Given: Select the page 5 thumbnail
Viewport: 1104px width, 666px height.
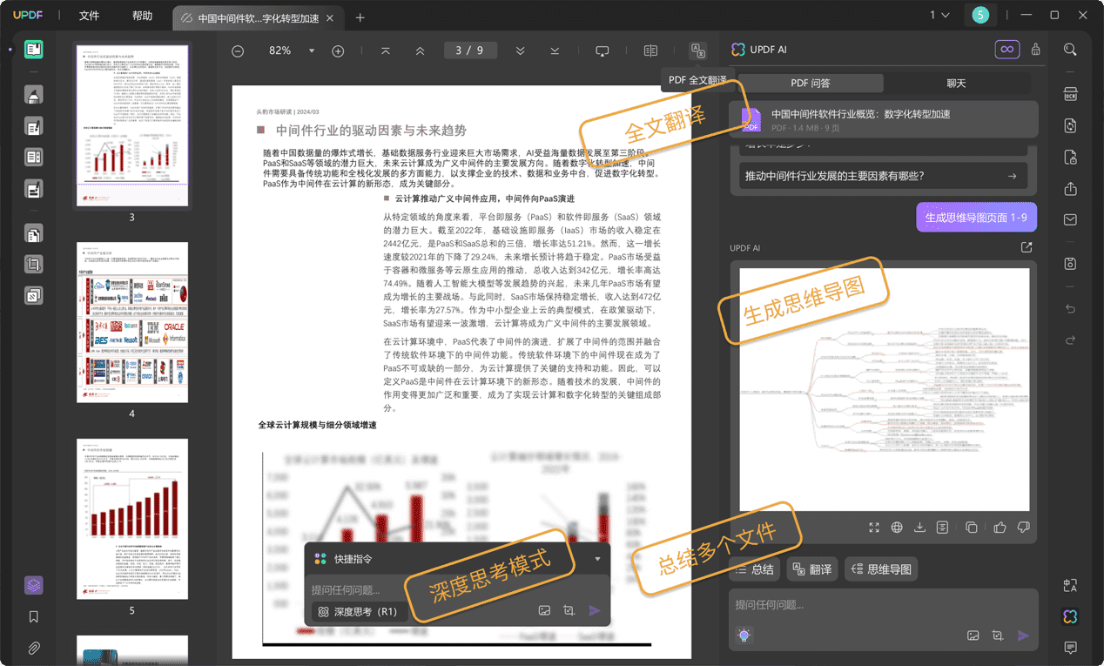Looking at the screenshot, I should tap(132, 519).
